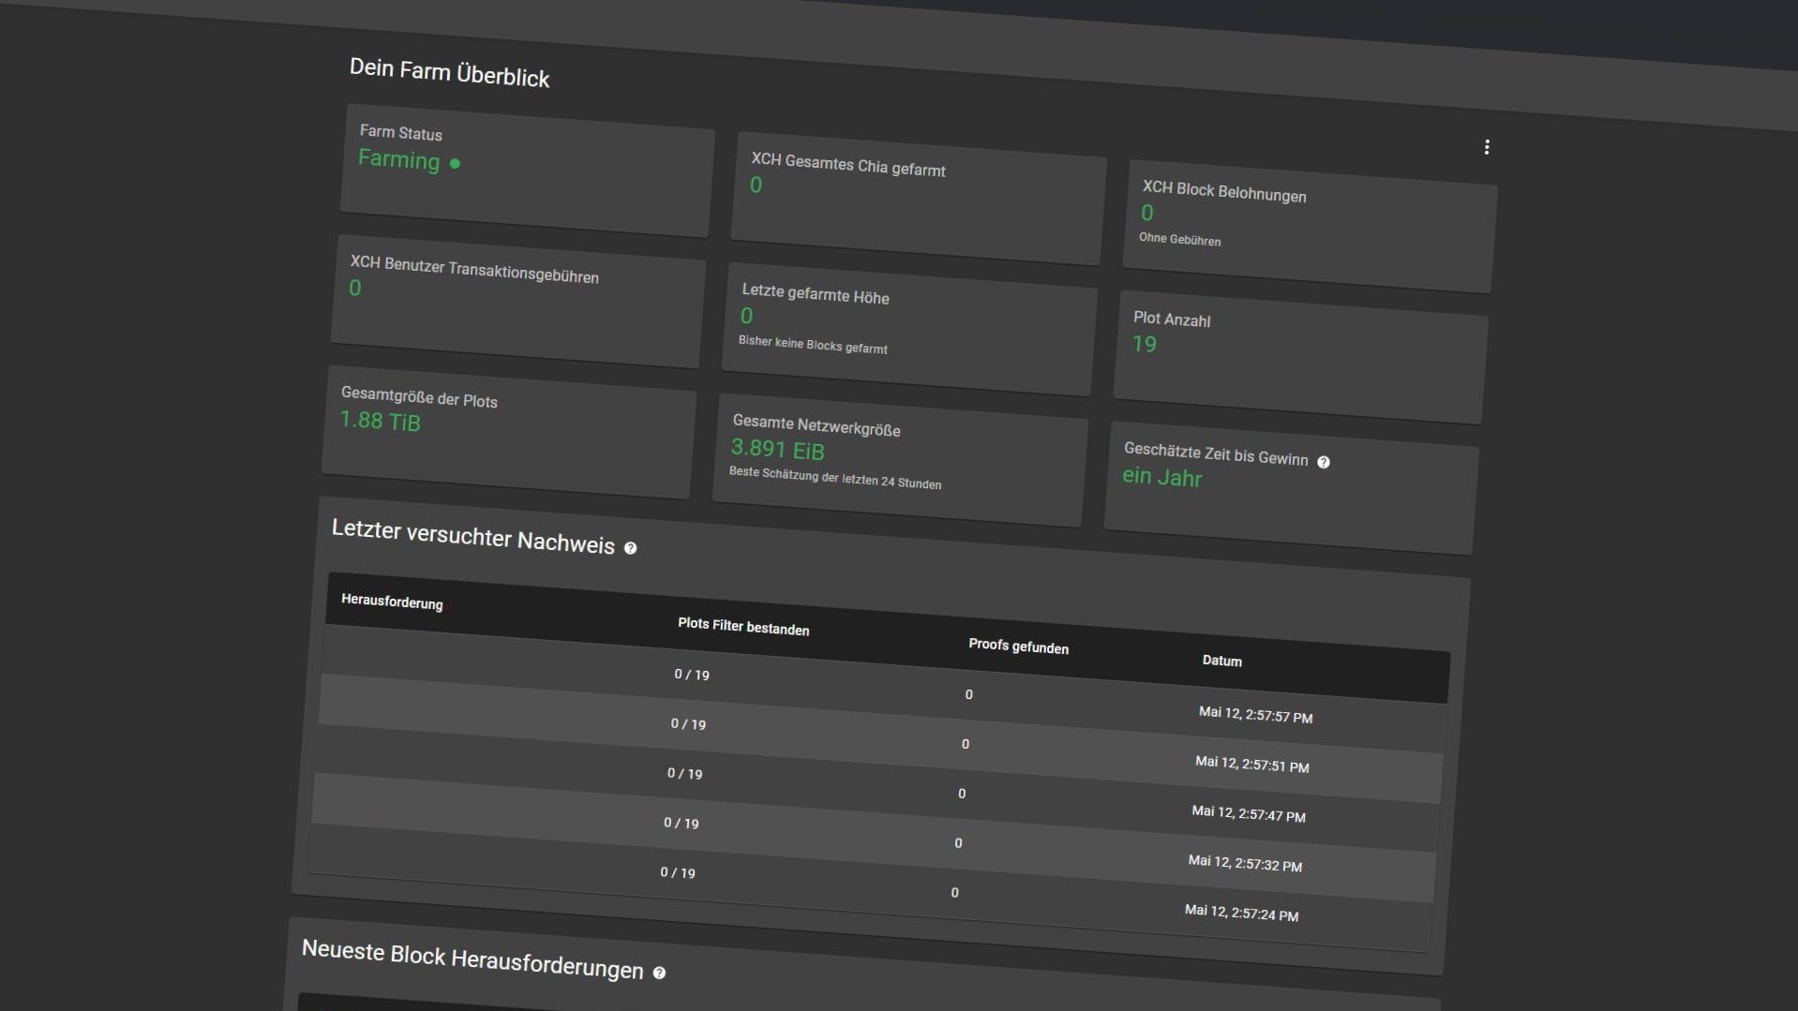Viewport: 1798px width, 1011px height.
Task: Click help icon next to Neueste Block Herausforderungen
Action: pos(659,973)
